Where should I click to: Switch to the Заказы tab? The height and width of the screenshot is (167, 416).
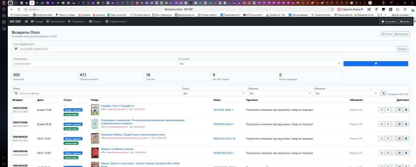point(387,34)
